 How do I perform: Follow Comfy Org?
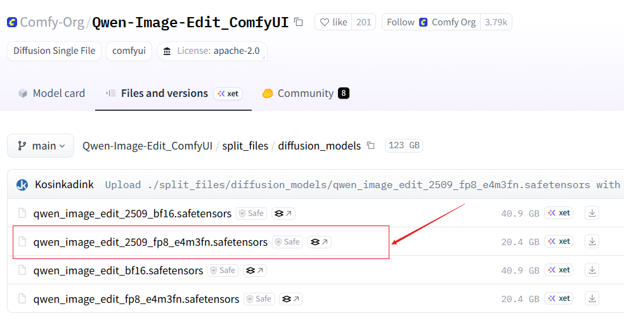(x=431, y=22)
